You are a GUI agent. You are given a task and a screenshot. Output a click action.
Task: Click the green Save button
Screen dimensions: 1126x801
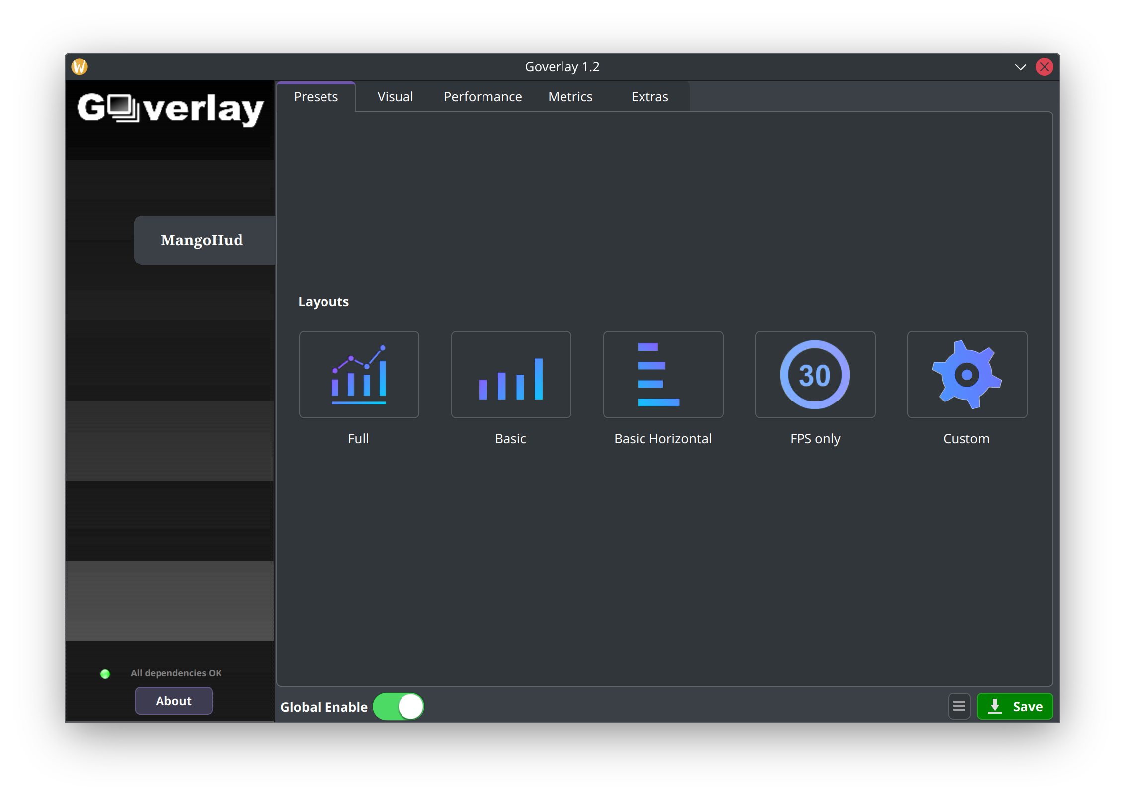tap(1015, 706)
